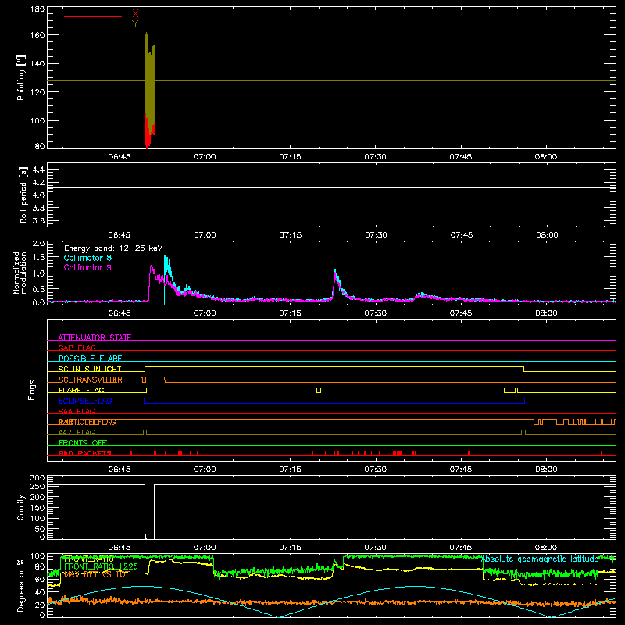Click the olive Y legend label
This screenshot has height=625, width=625.
(x=135, y=24)
